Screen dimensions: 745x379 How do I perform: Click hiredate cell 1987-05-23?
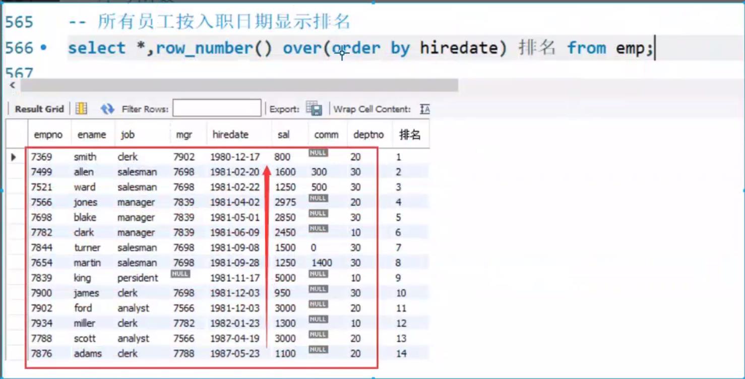(235, 354)
